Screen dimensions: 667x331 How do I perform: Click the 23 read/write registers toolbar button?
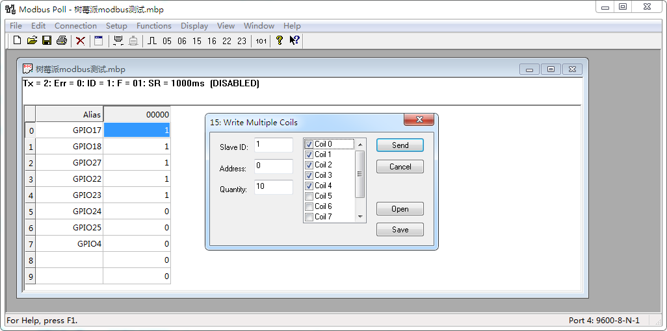(242, 41)
